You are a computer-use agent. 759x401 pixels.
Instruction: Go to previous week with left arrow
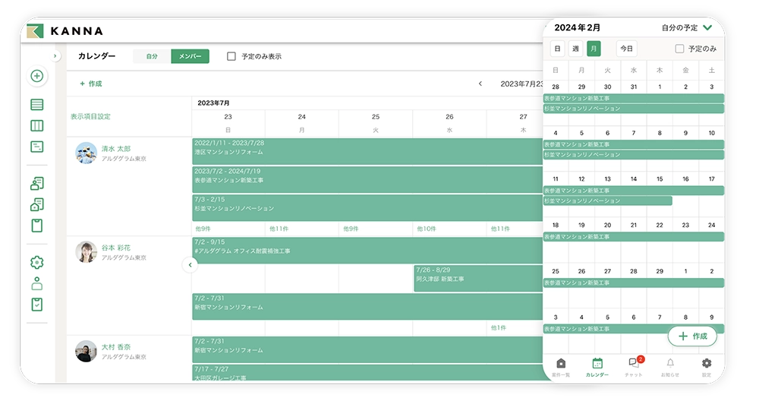480,84
